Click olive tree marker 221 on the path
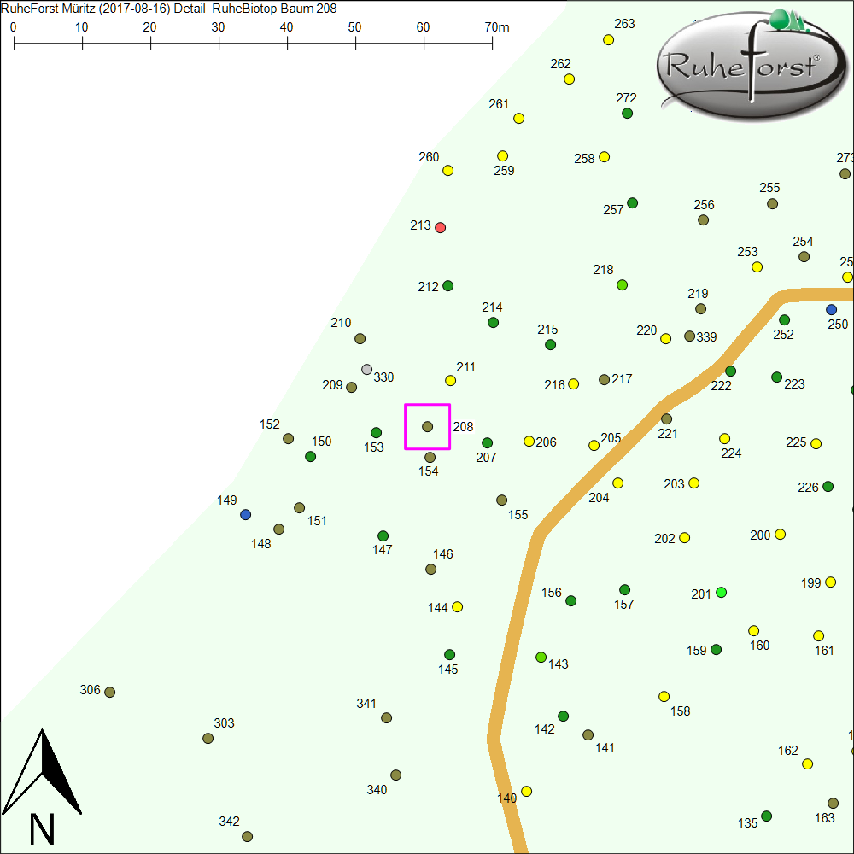This screenshot has height=854, width=854. 666,418
